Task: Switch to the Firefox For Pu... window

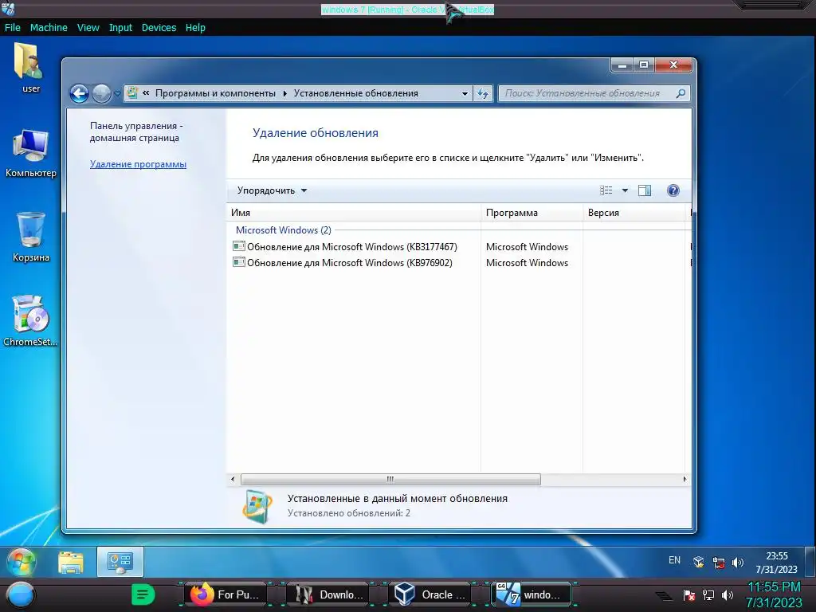Action: 224,594
